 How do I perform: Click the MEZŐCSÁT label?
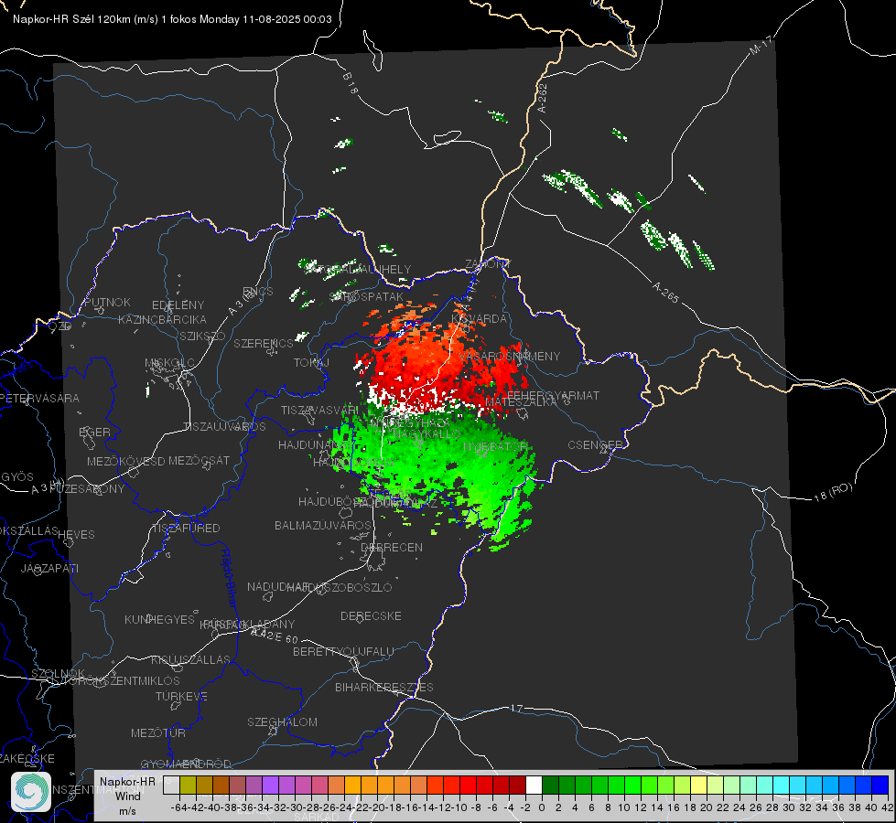[x=199, y=460]
